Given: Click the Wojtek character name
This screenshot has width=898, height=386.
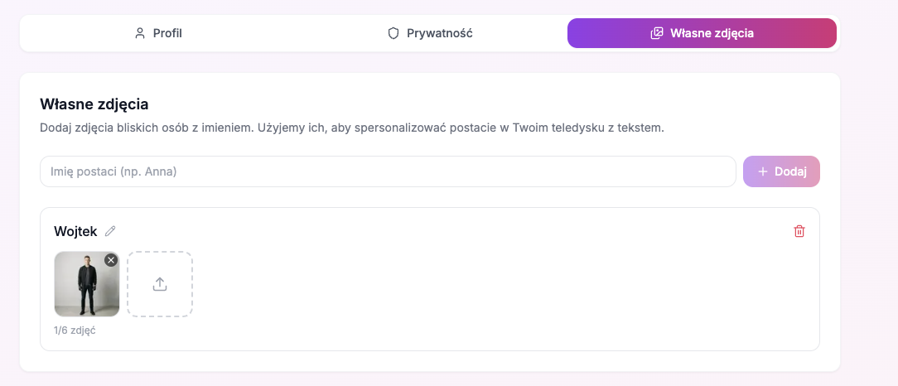Looking at the screenshot, I should point(75,231).
